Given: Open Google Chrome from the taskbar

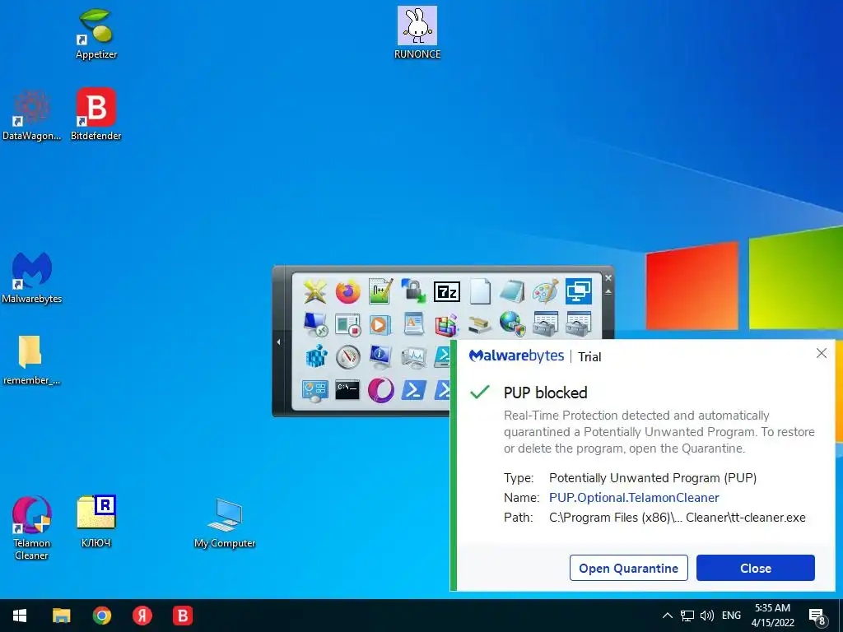Looking at the screenshot, I should 101,616.
